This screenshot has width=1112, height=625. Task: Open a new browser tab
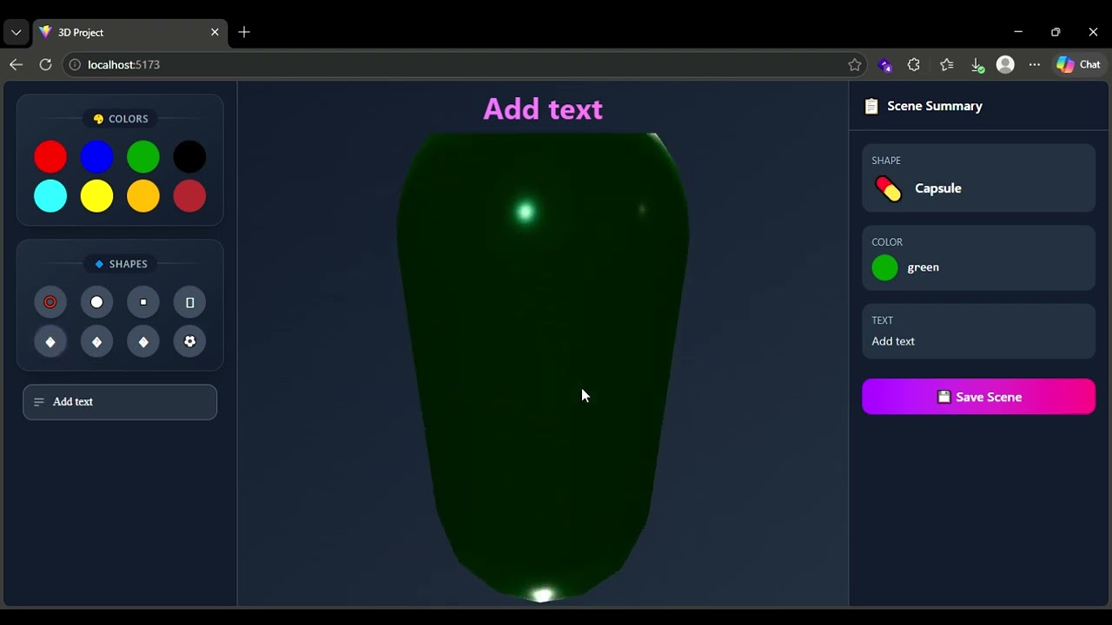point(244,32)
